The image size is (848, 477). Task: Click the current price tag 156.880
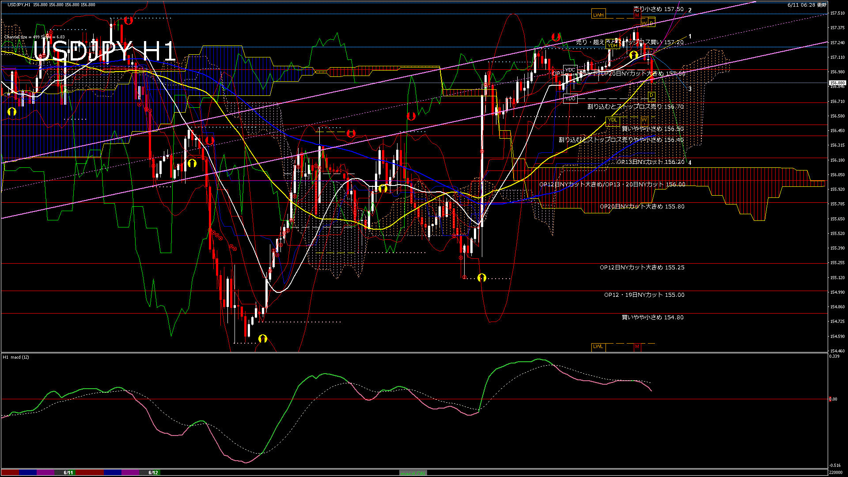click(837, 83)
